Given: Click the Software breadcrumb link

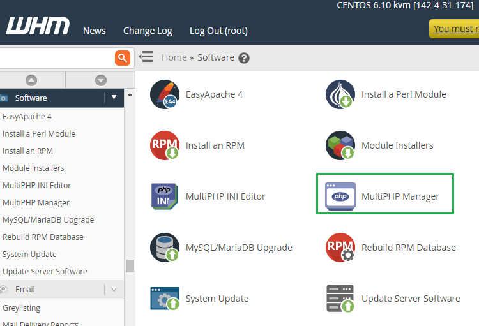Looking at the screenshot, I should 216,57.
